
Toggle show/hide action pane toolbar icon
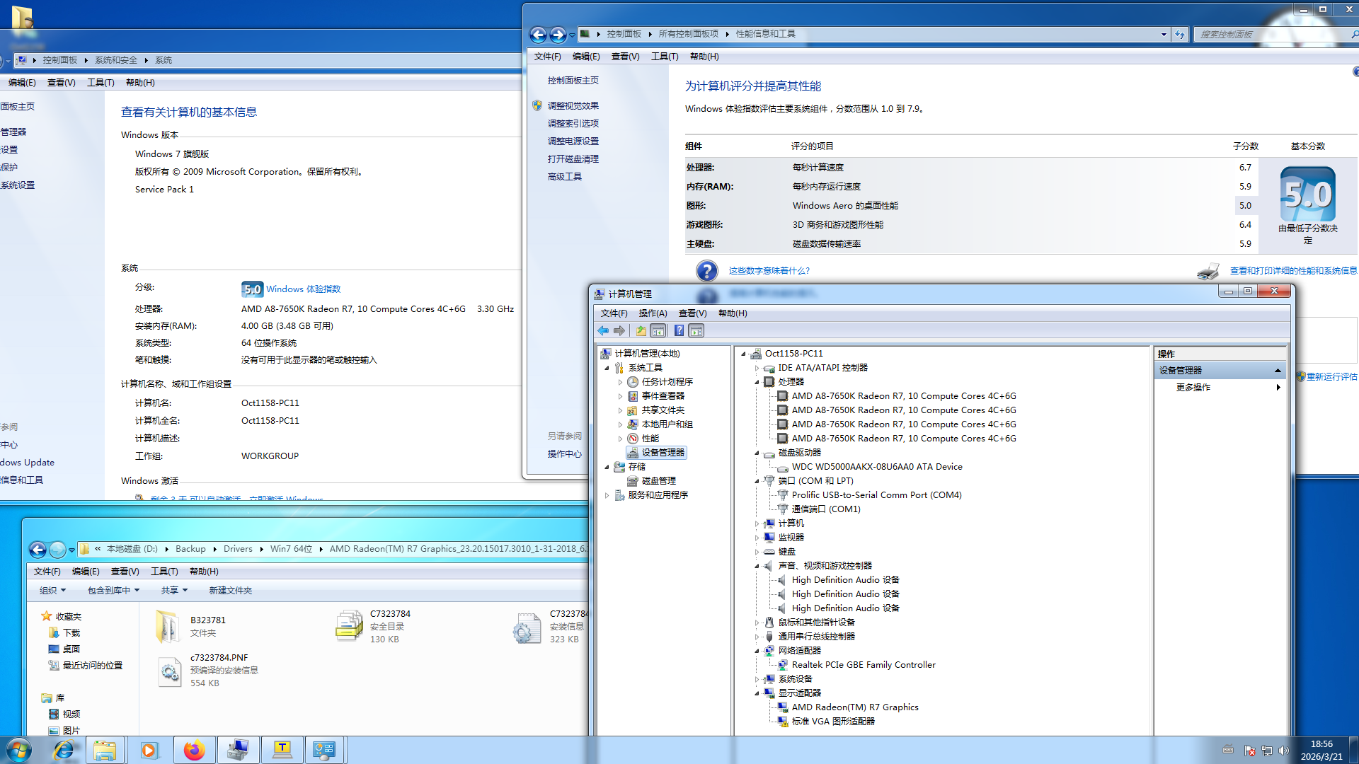click(696, 330)
